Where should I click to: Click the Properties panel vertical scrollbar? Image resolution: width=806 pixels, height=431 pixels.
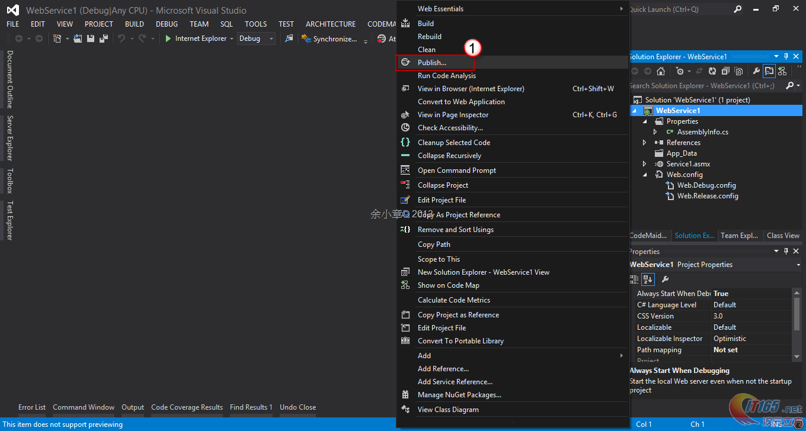click(x=797, y=324)
